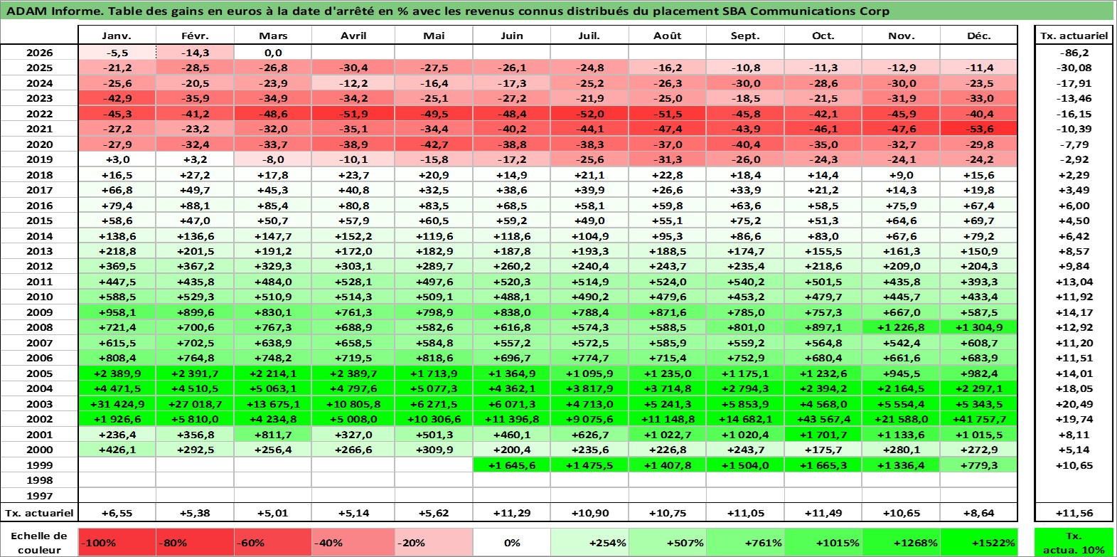The height and width of the screenshot is (557, 1117).
Task: Select cell -10,8 in September 2025
Action: tap(745, 68)
